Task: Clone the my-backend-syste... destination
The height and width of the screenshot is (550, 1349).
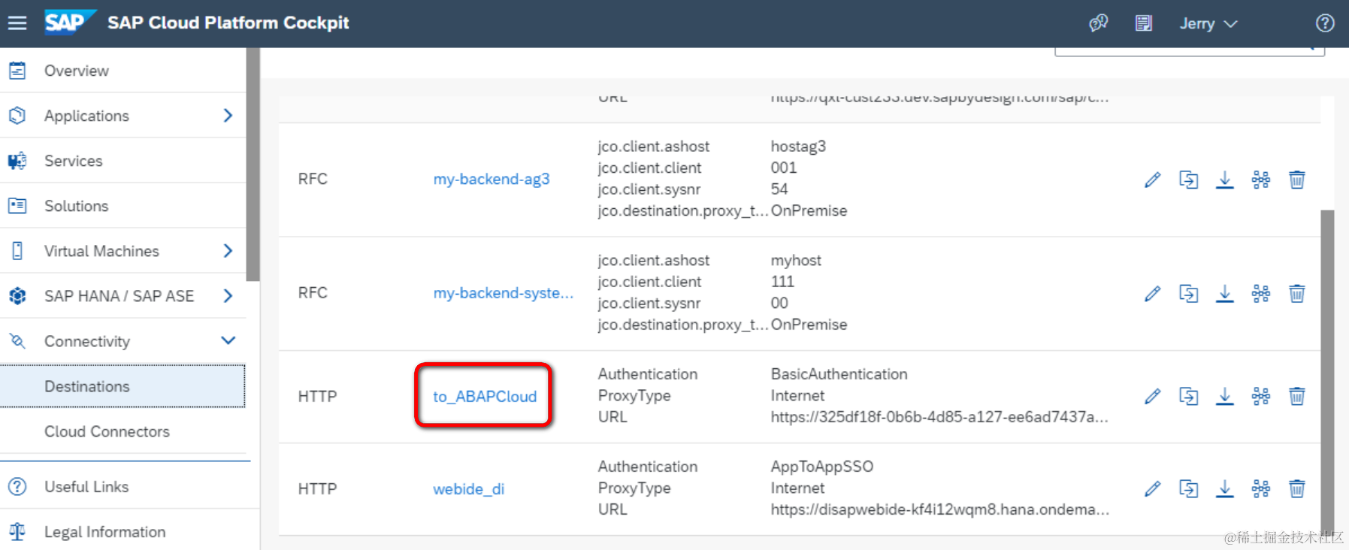Action: [x=1189, y=293]
